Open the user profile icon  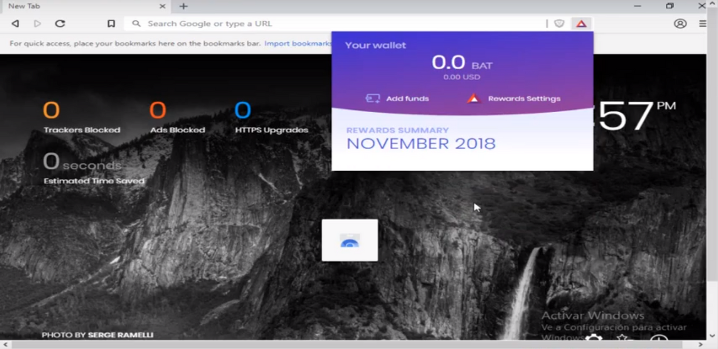point(680,24)
